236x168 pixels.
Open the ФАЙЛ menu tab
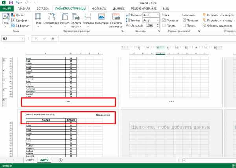pyautogui.click(x=7, y=9)
